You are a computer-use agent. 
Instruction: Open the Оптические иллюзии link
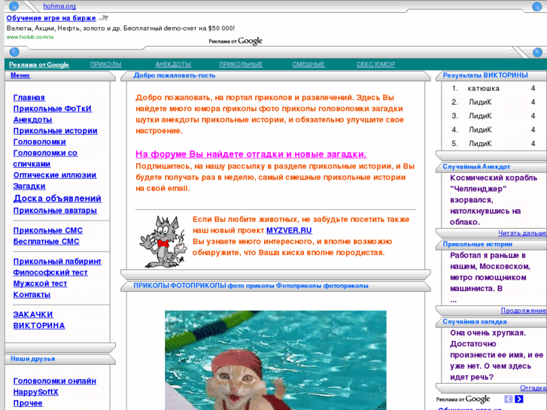tap(54, 175)
